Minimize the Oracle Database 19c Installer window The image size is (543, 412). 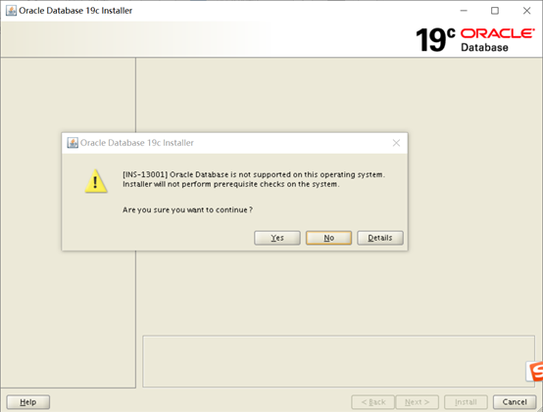(464, 11)
